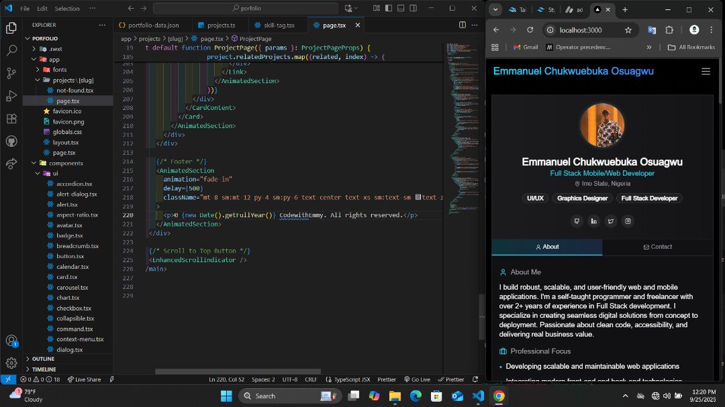Open Run and Debug view
Screen dimensions: 725x407
tap(11, 96)
